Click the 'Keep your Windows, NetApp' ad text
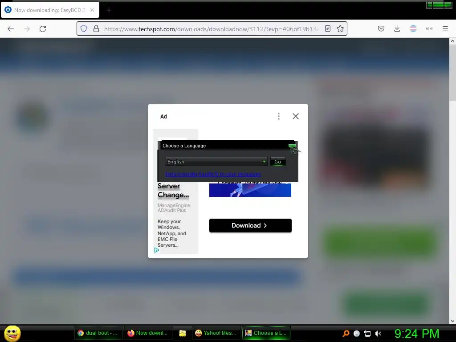This screenshot has height=342, width=456. pyautogui.click(x=171, y=233)
